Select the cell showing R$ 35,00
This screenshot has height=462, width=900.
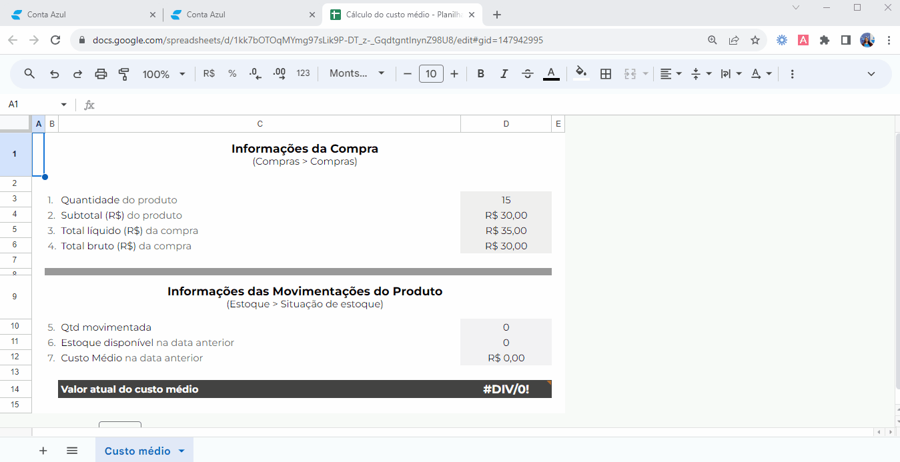click(506, 231)
